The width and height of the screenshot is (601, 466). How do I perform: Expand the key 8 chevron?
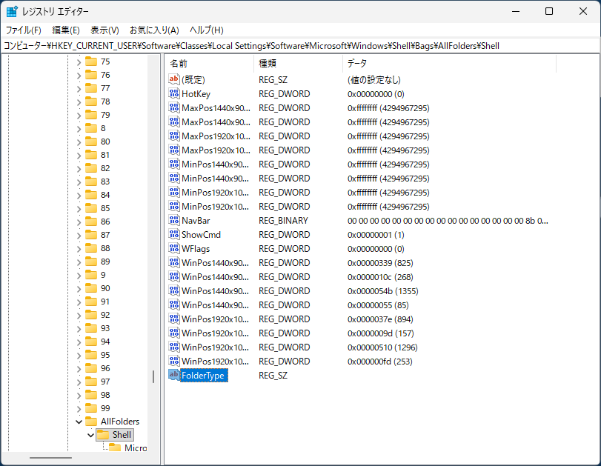tap(79, 128)
